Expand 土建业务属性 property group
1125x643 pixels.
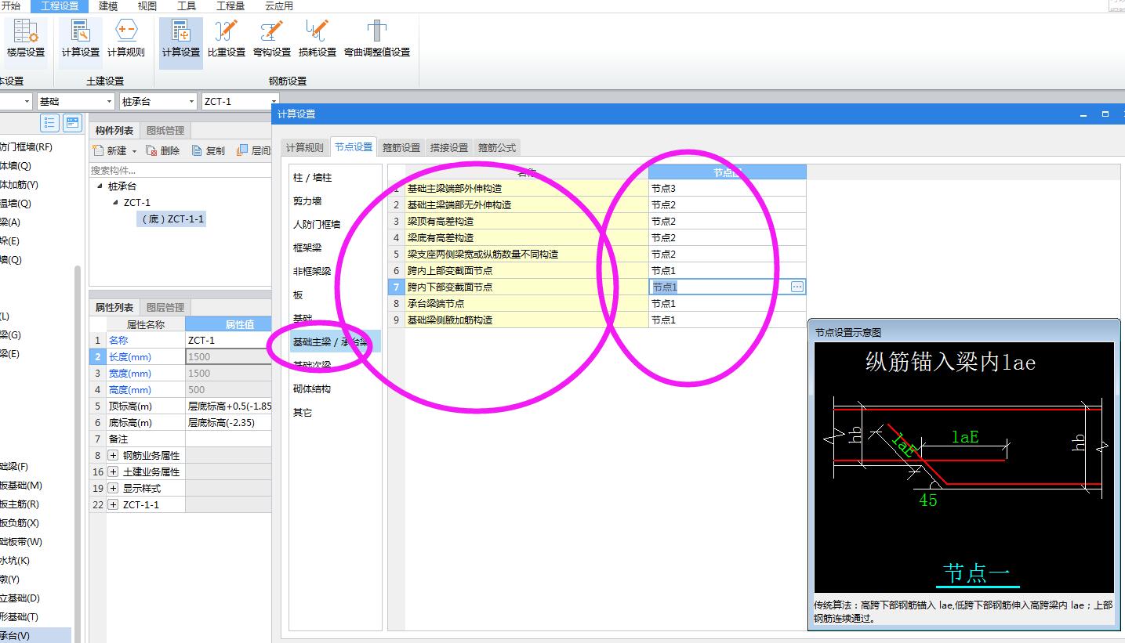tap(113, 471)
